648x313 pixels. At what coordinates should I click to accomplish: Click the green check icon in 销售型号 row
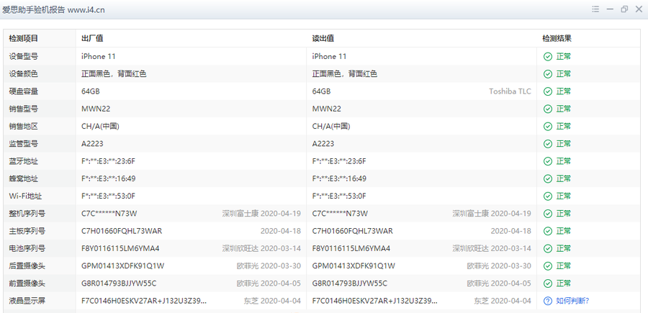click(x=548, y=109)
